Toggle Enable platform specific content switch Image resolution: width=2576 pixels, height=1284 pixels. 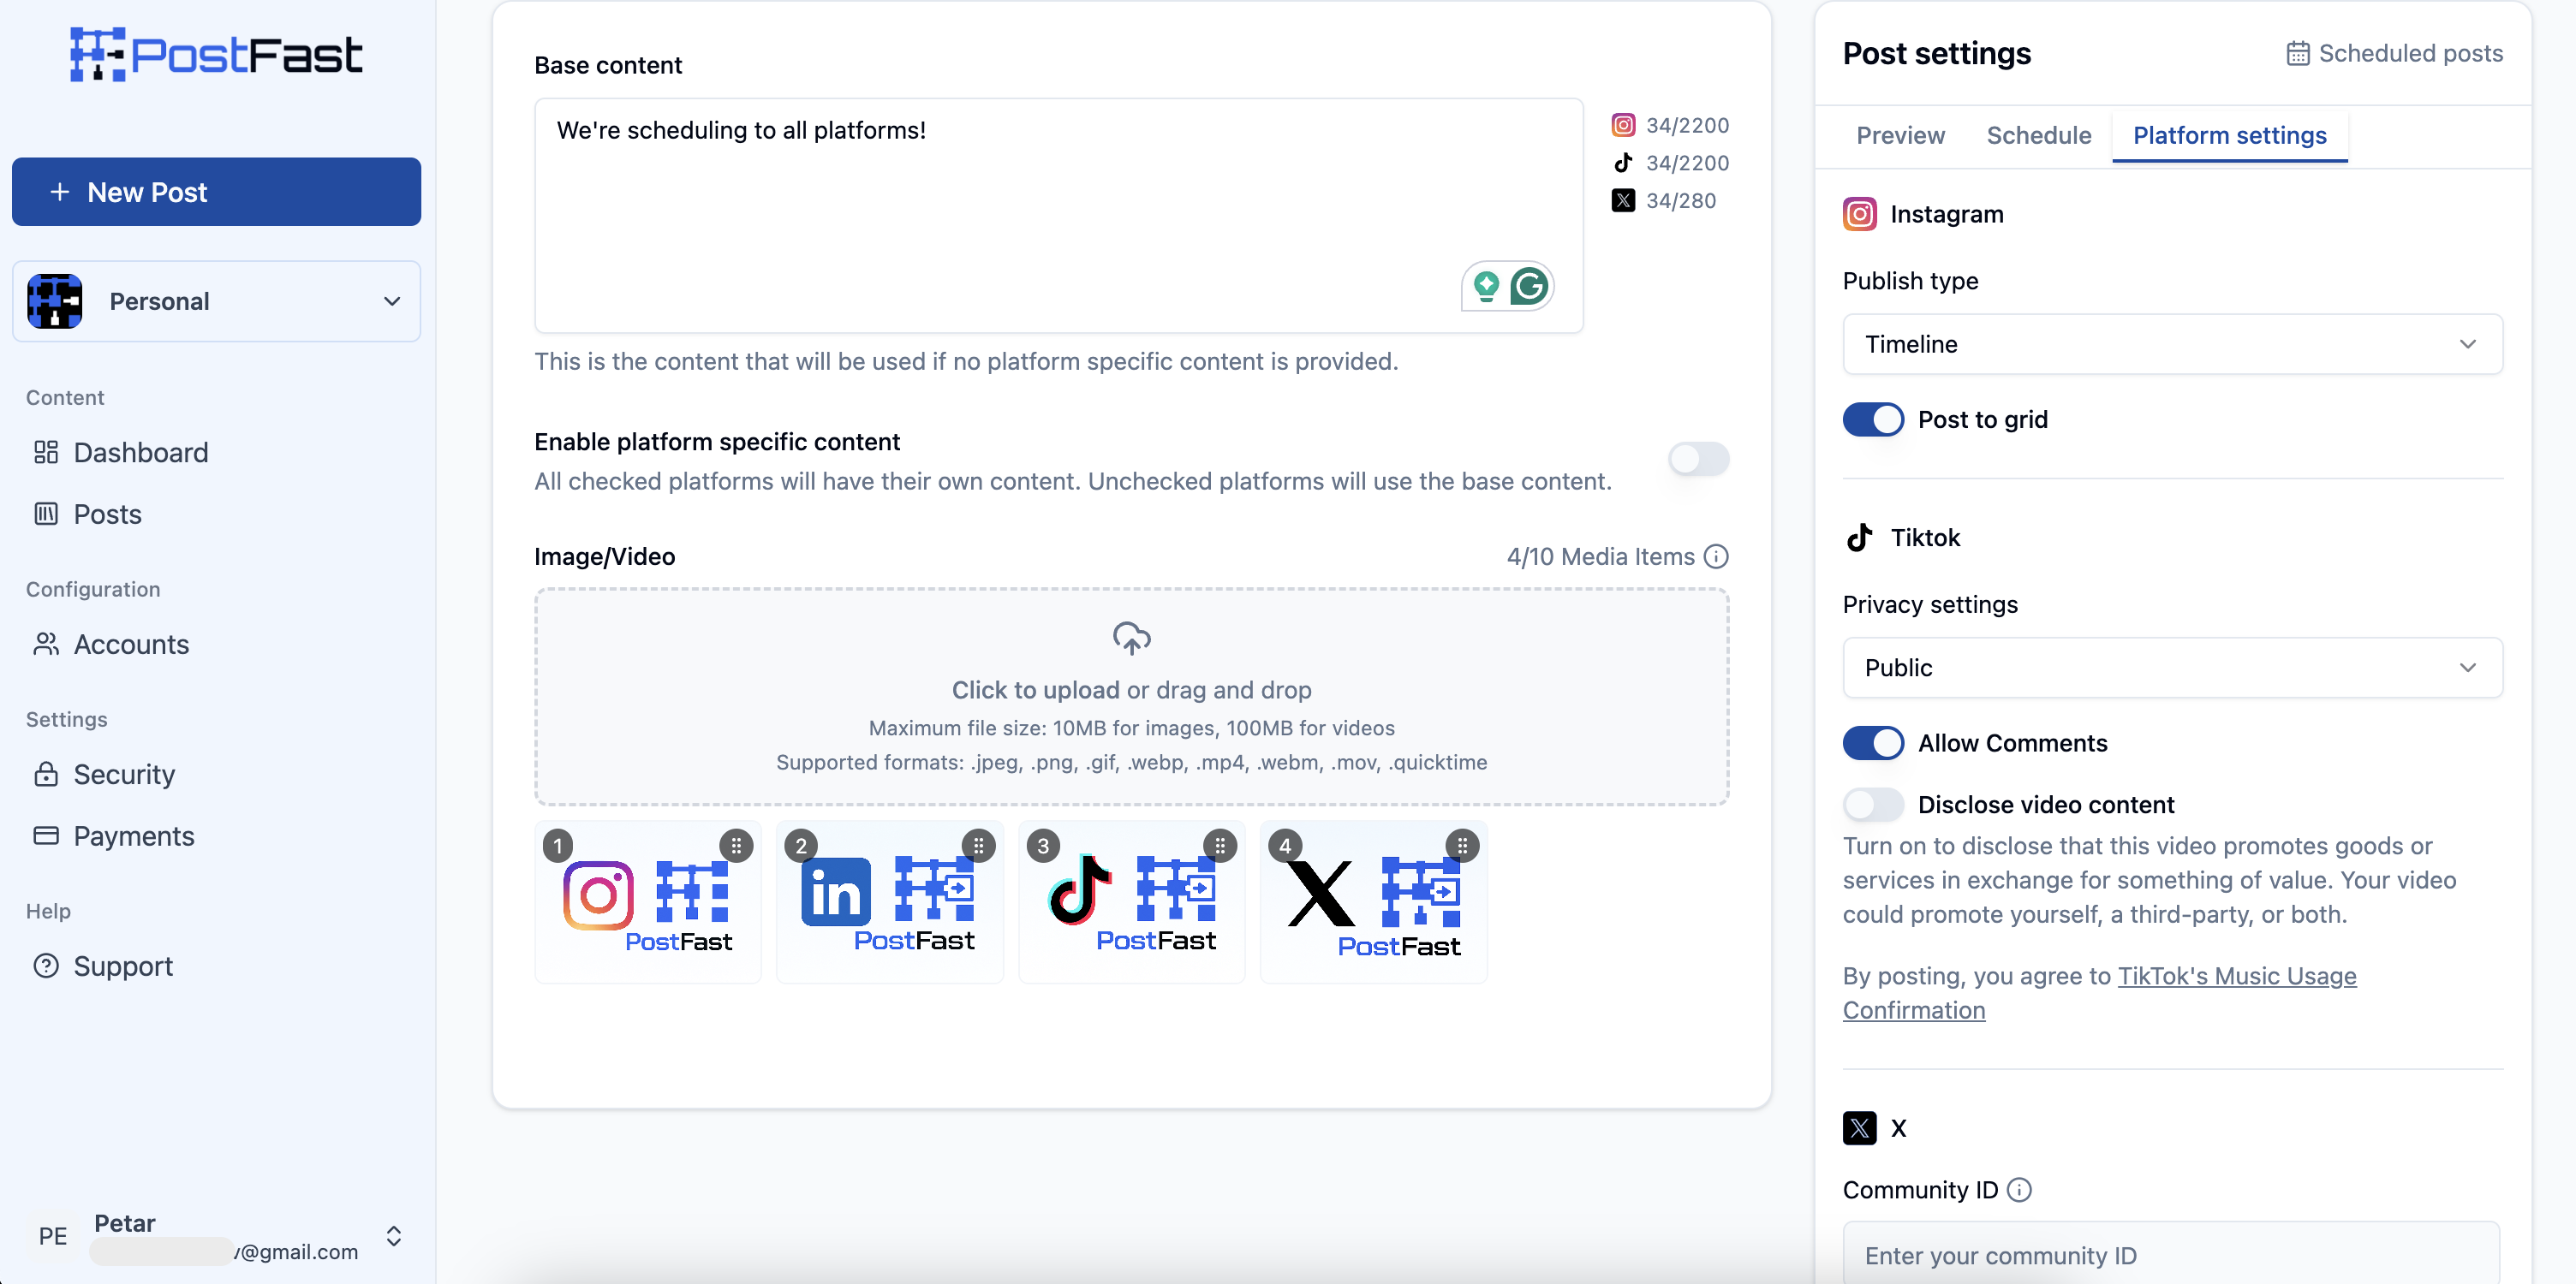[x=1698, y=460]
